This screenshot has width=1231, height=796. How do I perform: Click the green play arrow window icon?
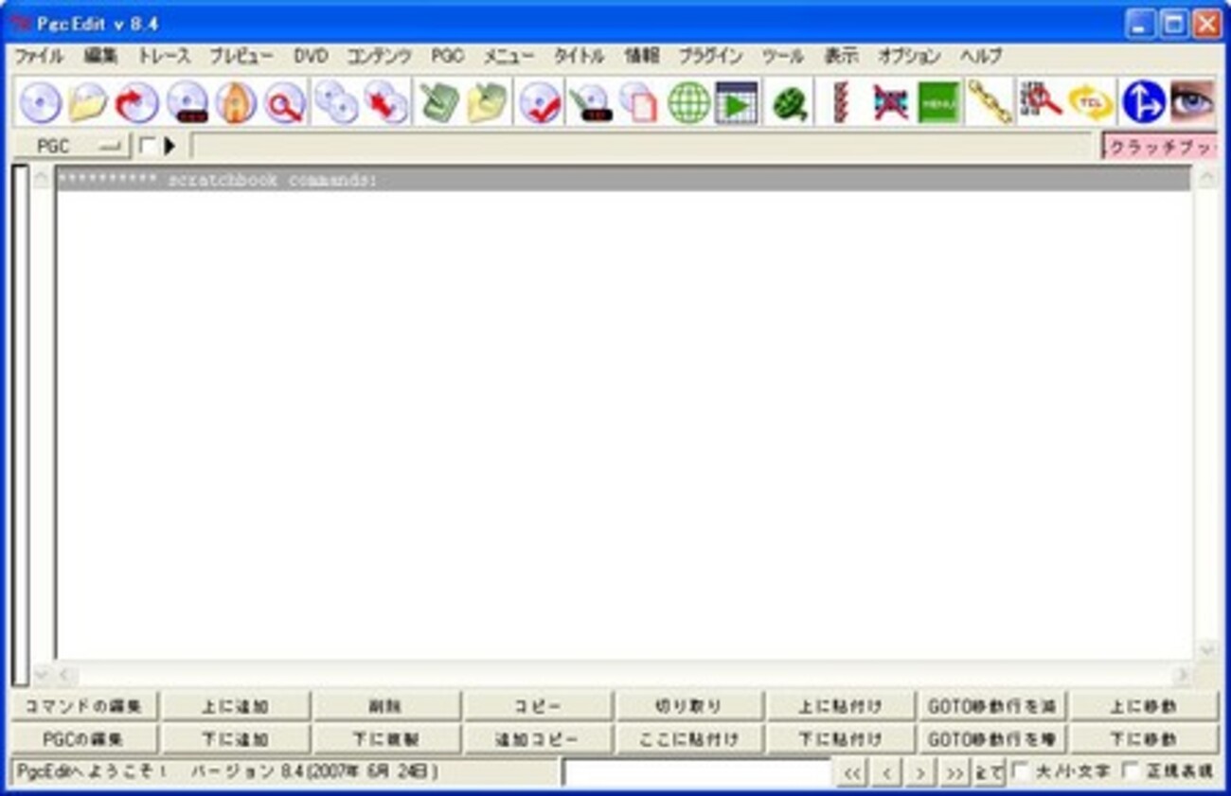[737, 102]
